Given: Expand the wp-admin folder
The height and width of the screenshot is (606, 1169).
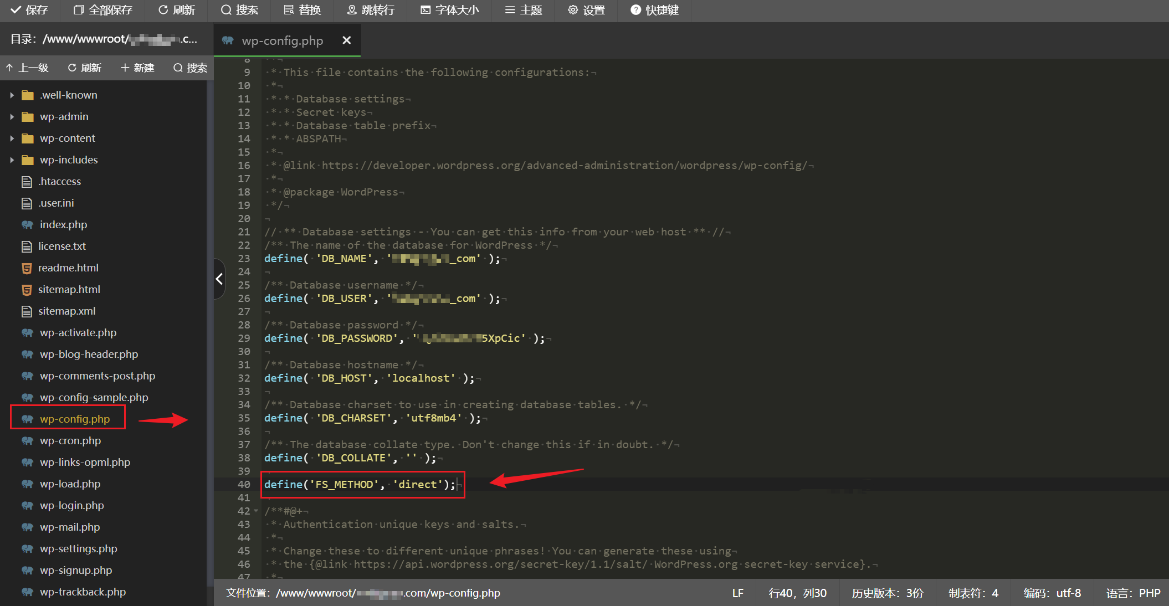Looking at the screenshot, I should click(12, 117).
